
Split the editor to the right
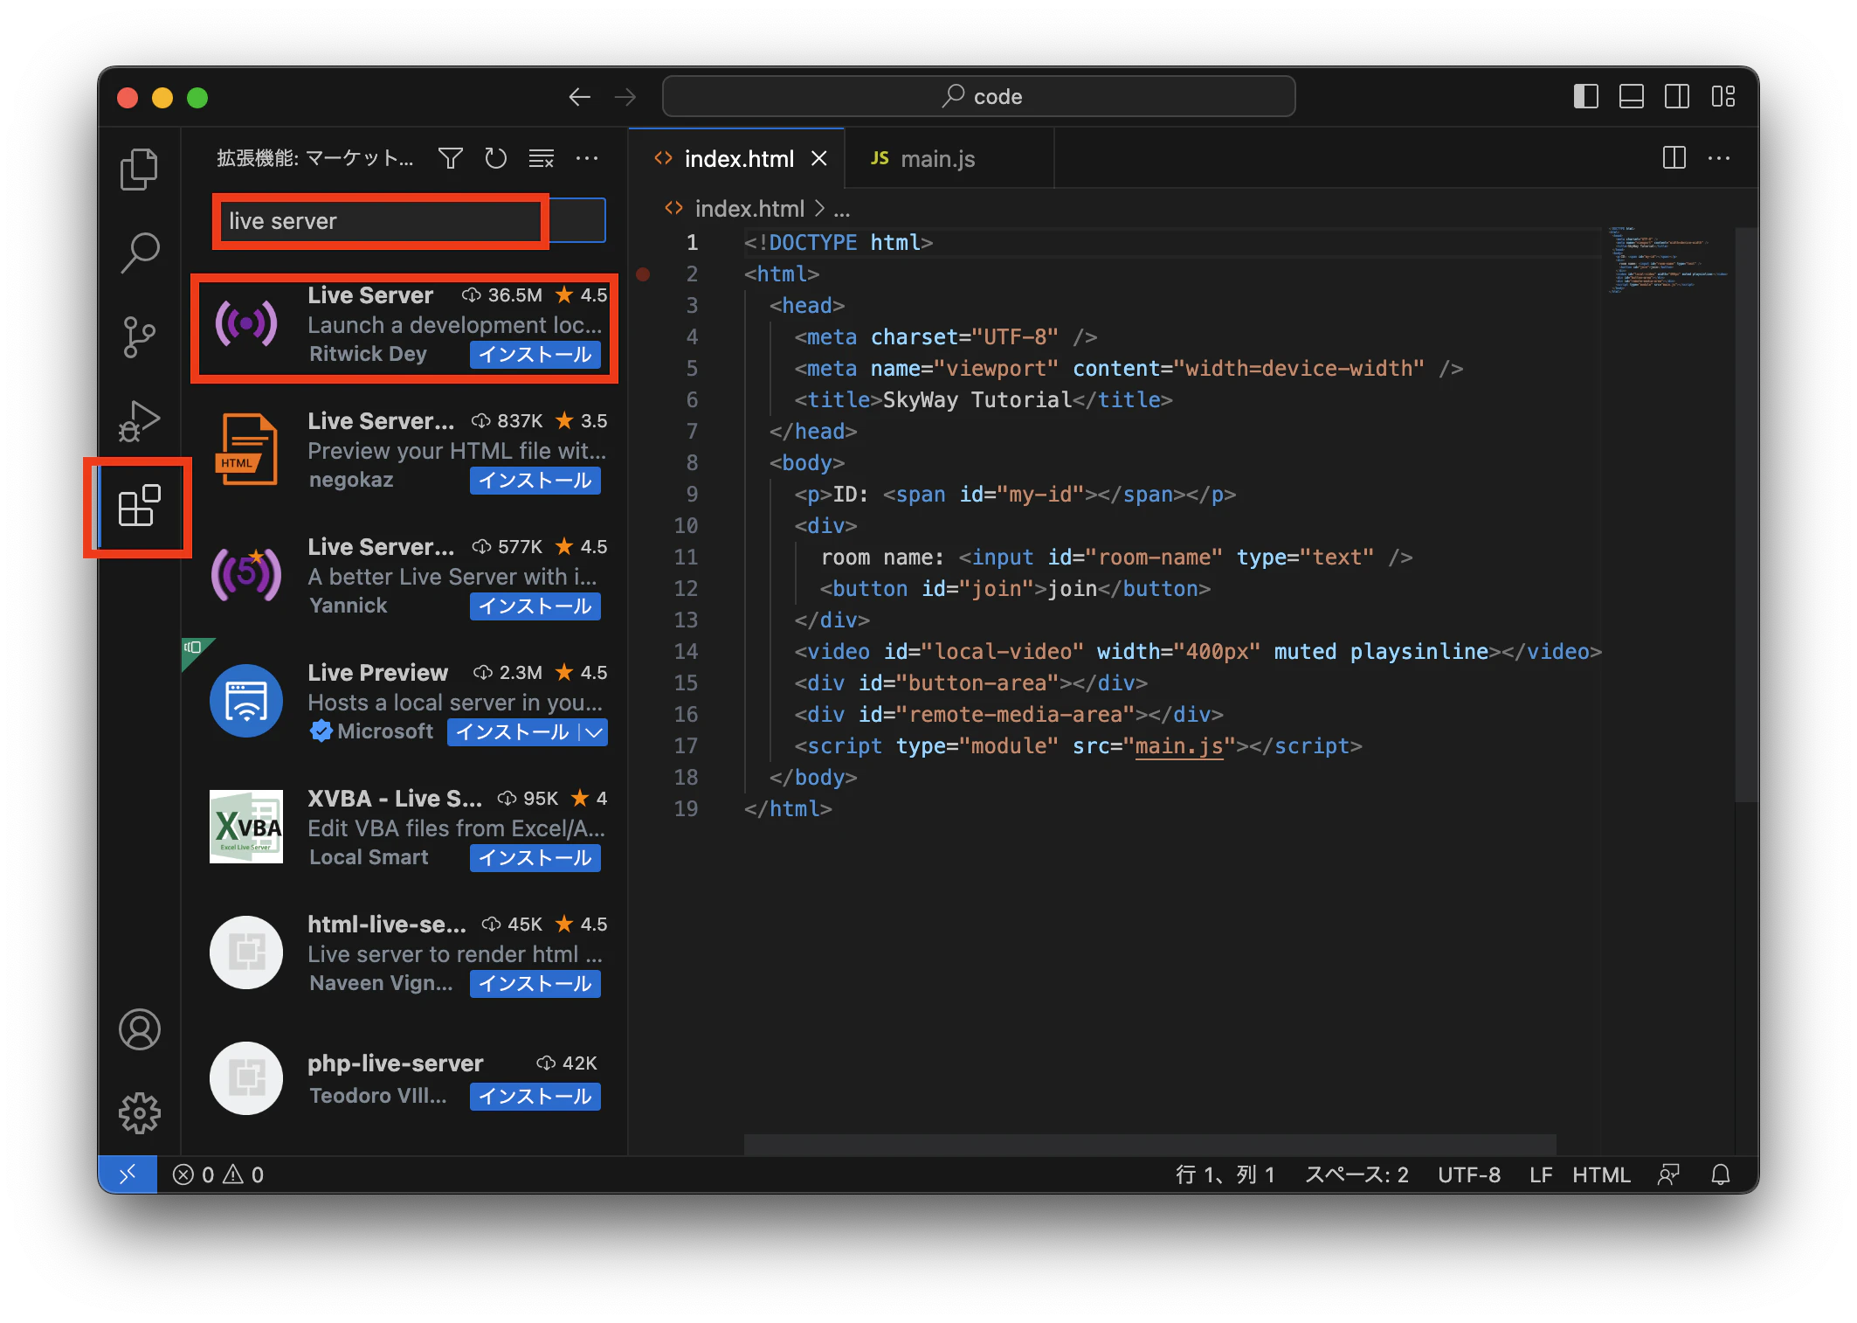pos(1674,158)
